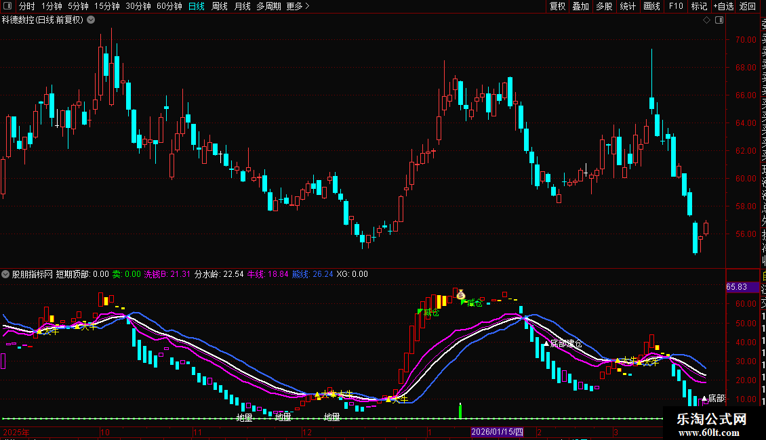The image size is (766, 440).
Task: Switch to 周线 weekly chart
Action: (220, 6)
